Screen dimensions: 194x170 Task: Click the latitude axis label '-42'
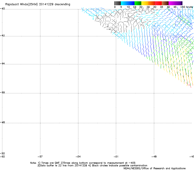click(2, 35)
